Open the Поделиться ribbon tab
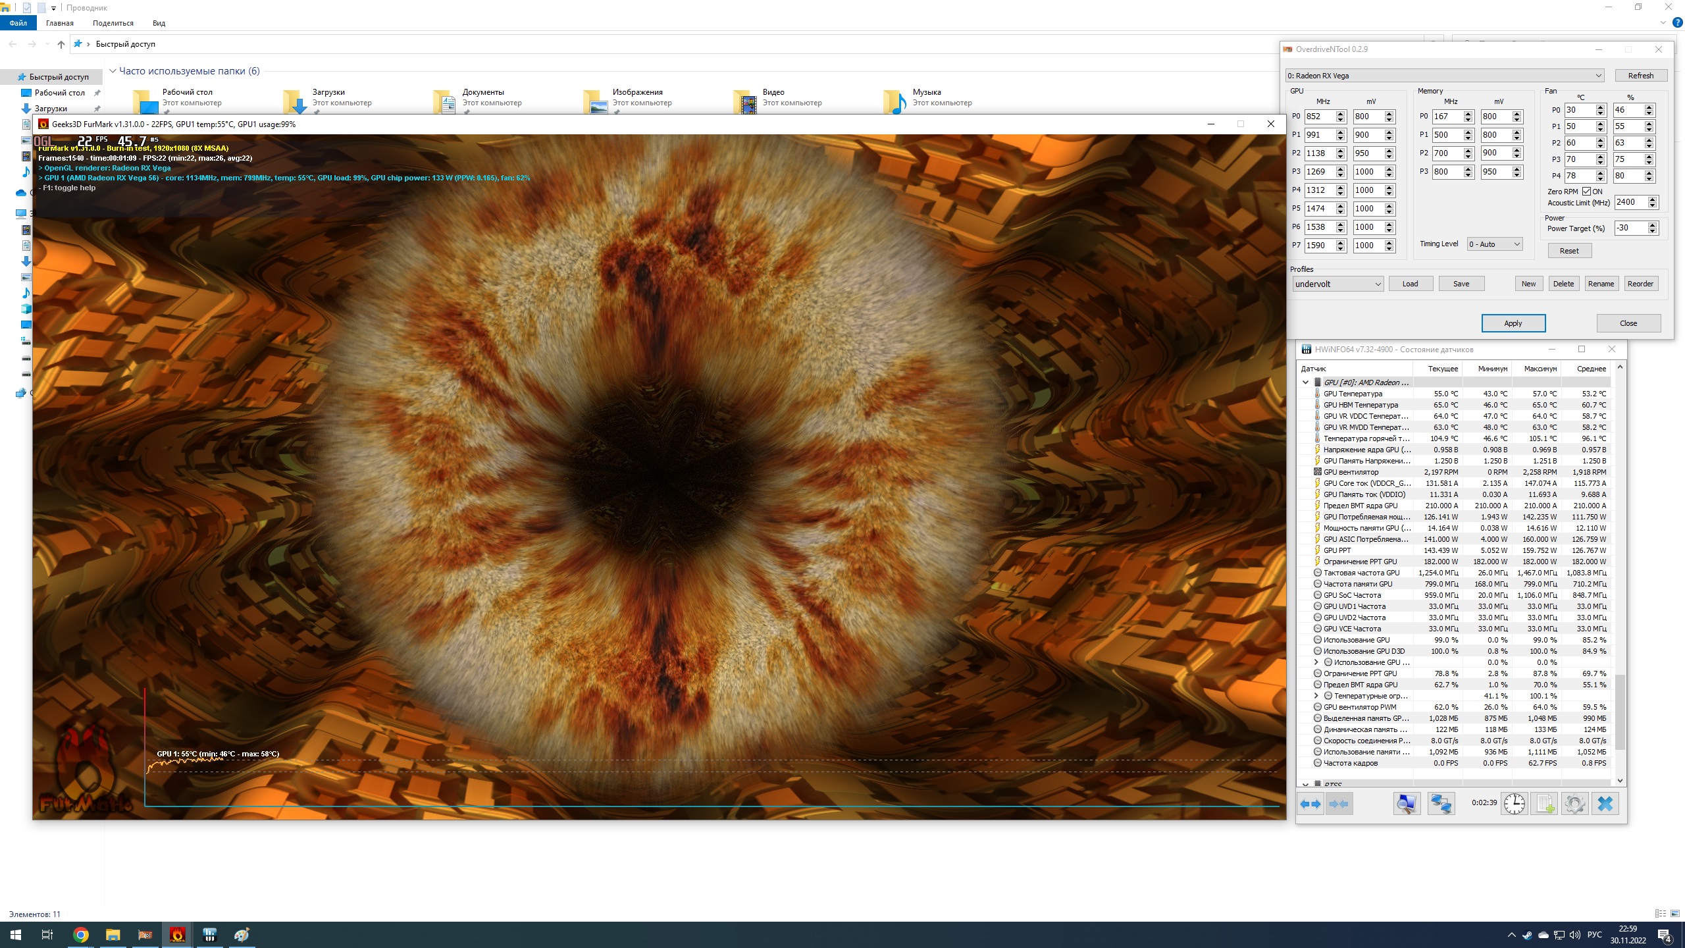Viewport: 1685px width, 948px height. pyautogui.click(x=113, y=23)
